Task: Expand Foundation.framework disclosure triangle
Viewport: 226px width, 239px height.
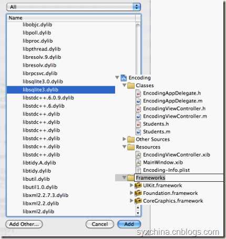Action: (x=131, y=193)
